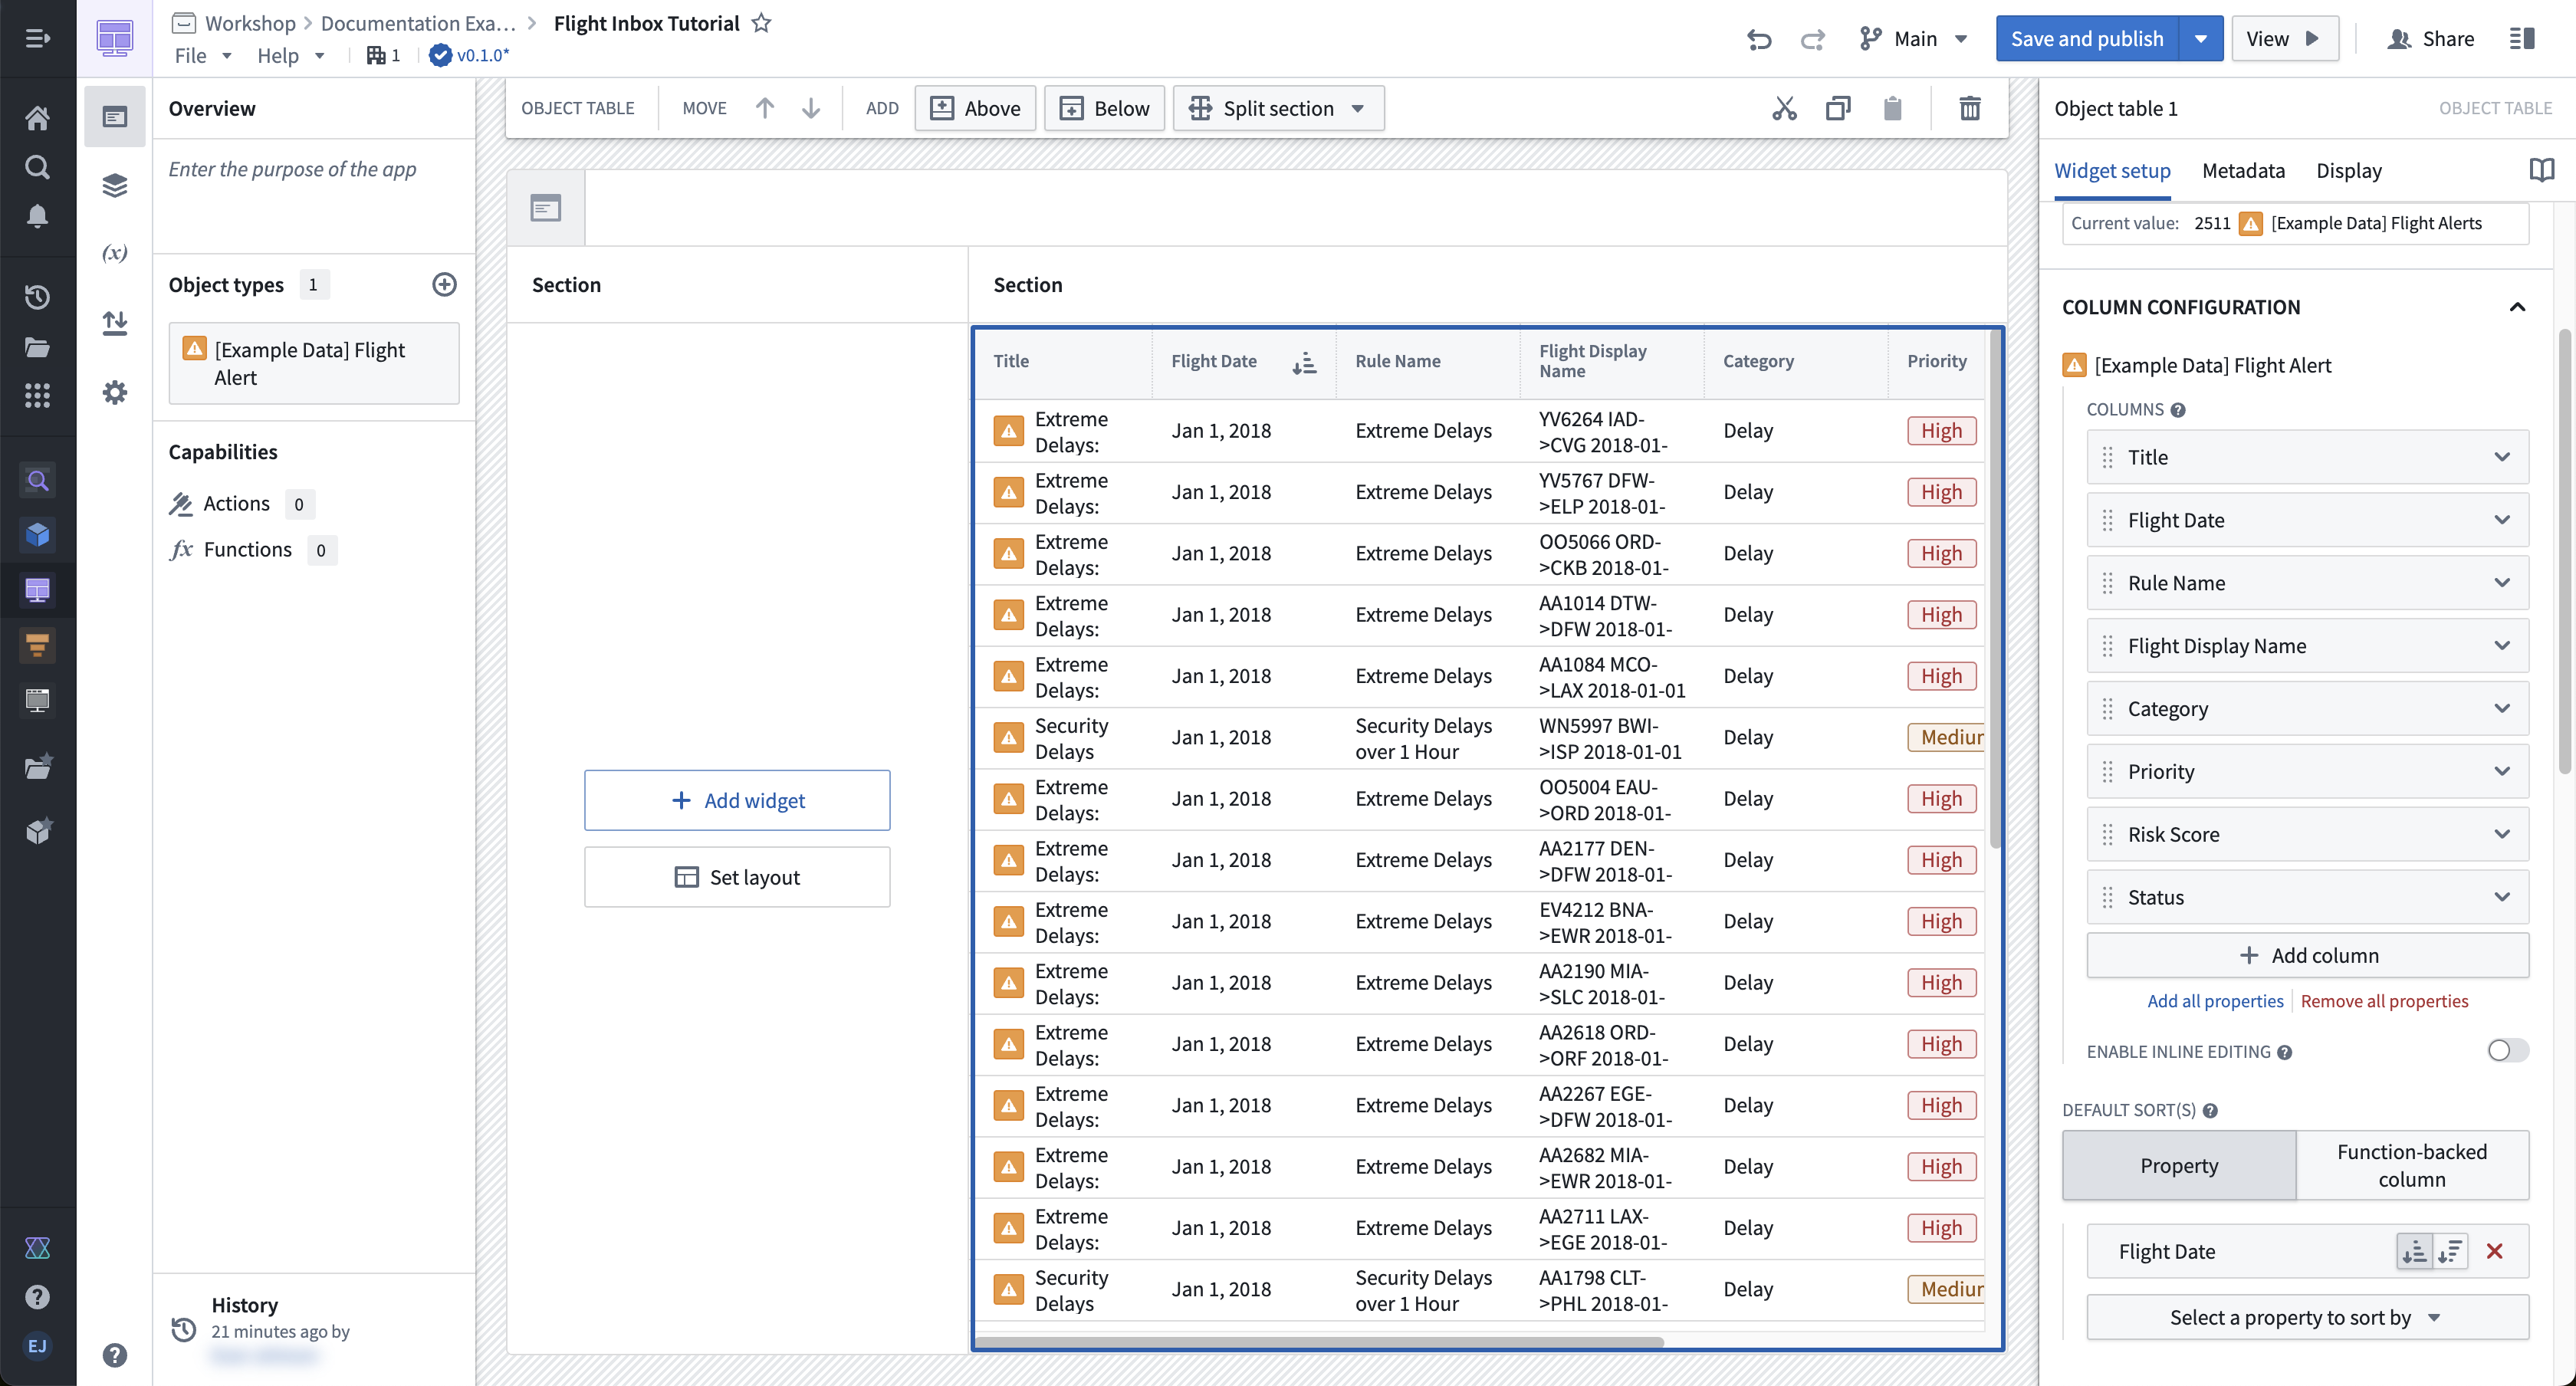Add object type with plus circle icon
Viewport: 2576px width, 1386px height.
click(x=444, y=285)
